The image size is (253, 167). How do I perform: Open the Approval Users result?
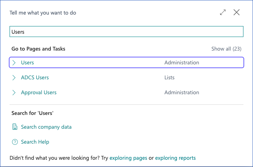click(x=39, y=92)
